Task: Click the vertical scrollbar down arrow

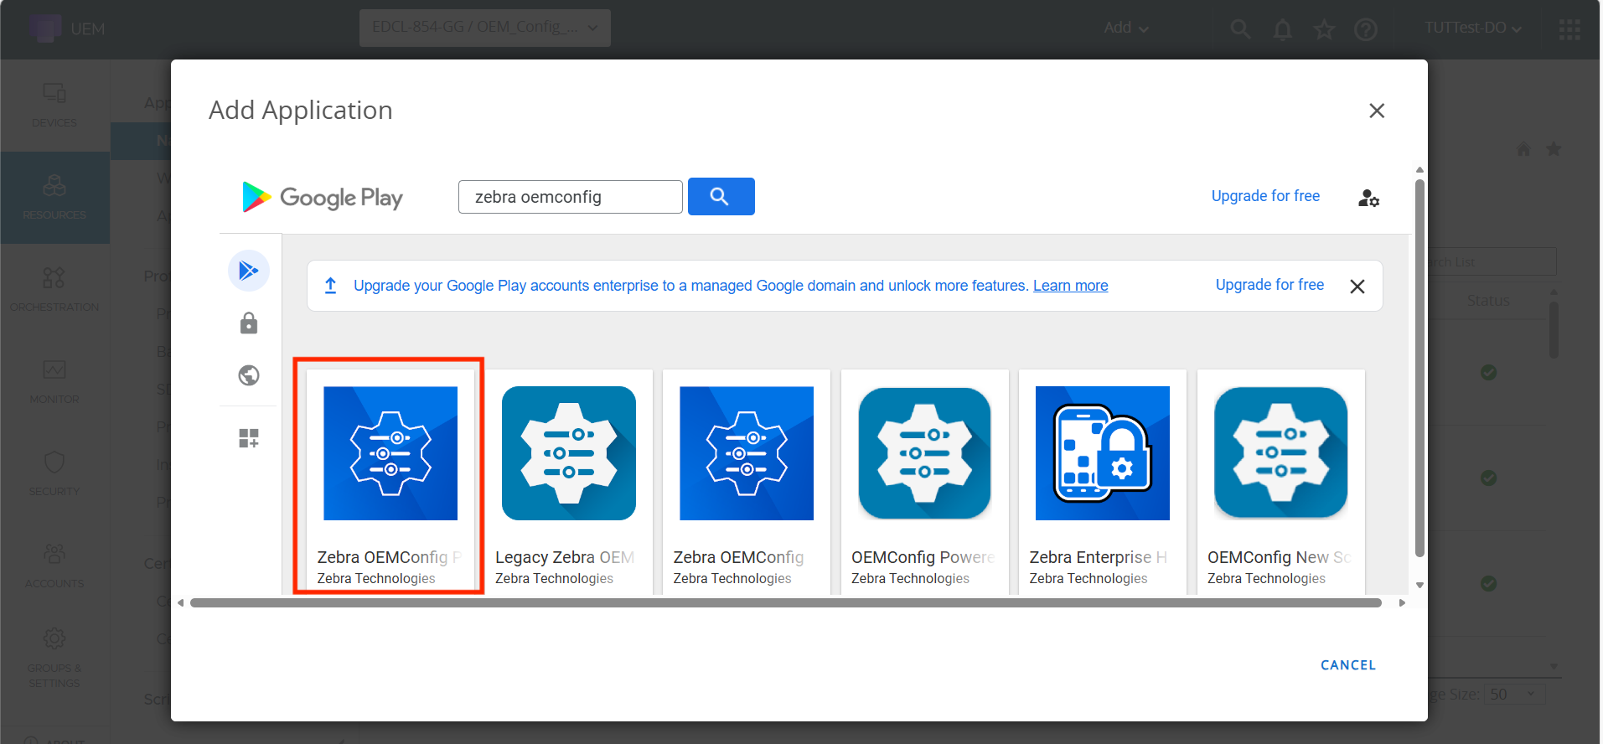Action: tap(1419, 585)
